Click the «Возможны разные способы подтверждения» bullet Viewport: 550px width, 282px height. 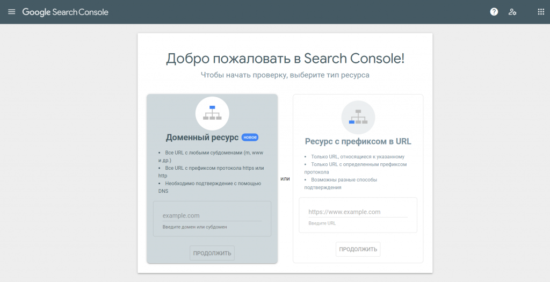pos(341,184)
